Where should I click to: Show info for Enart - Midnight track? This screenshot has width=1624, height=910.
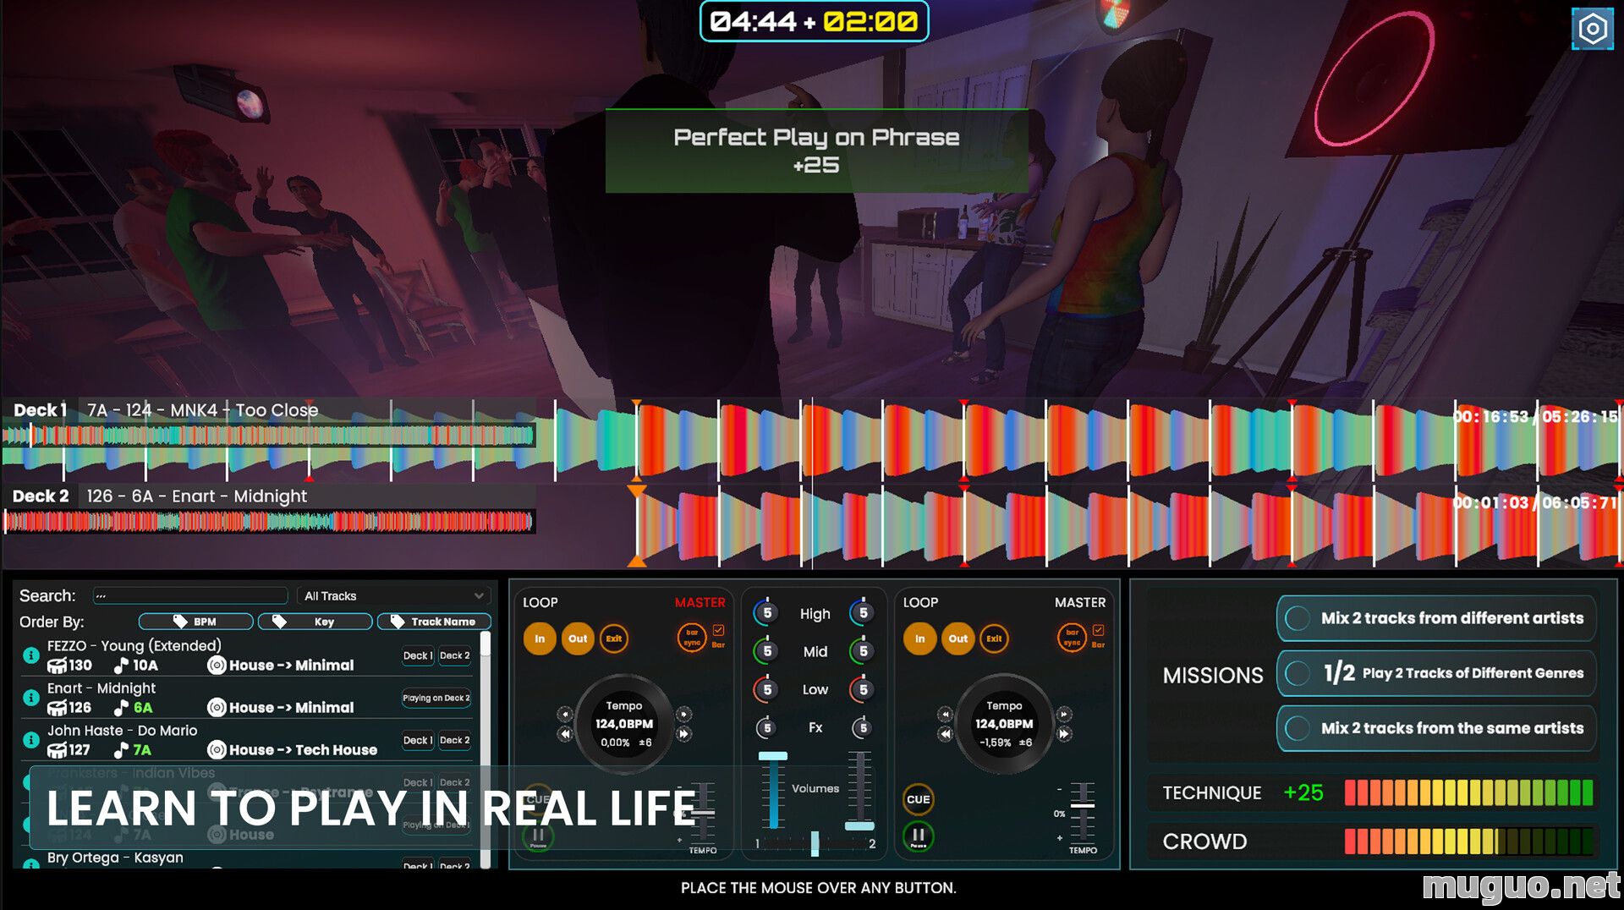[30, 698]
